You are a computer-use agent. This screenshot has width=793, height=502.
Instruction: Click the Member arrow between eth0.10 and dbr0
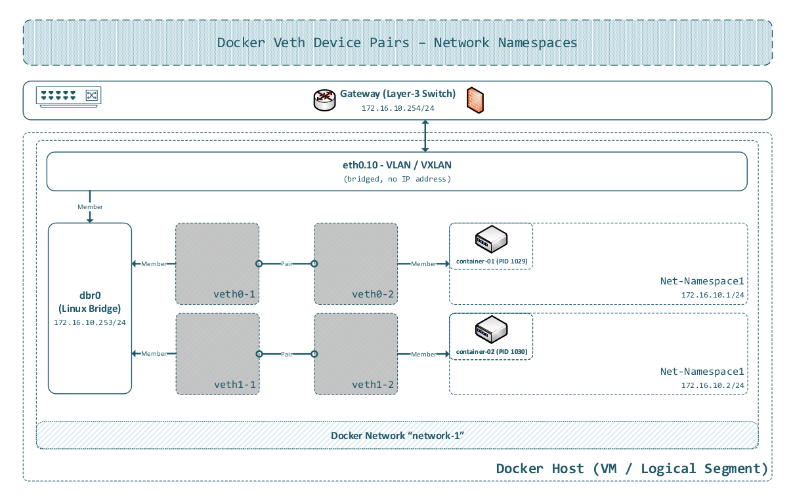[90, 206]
